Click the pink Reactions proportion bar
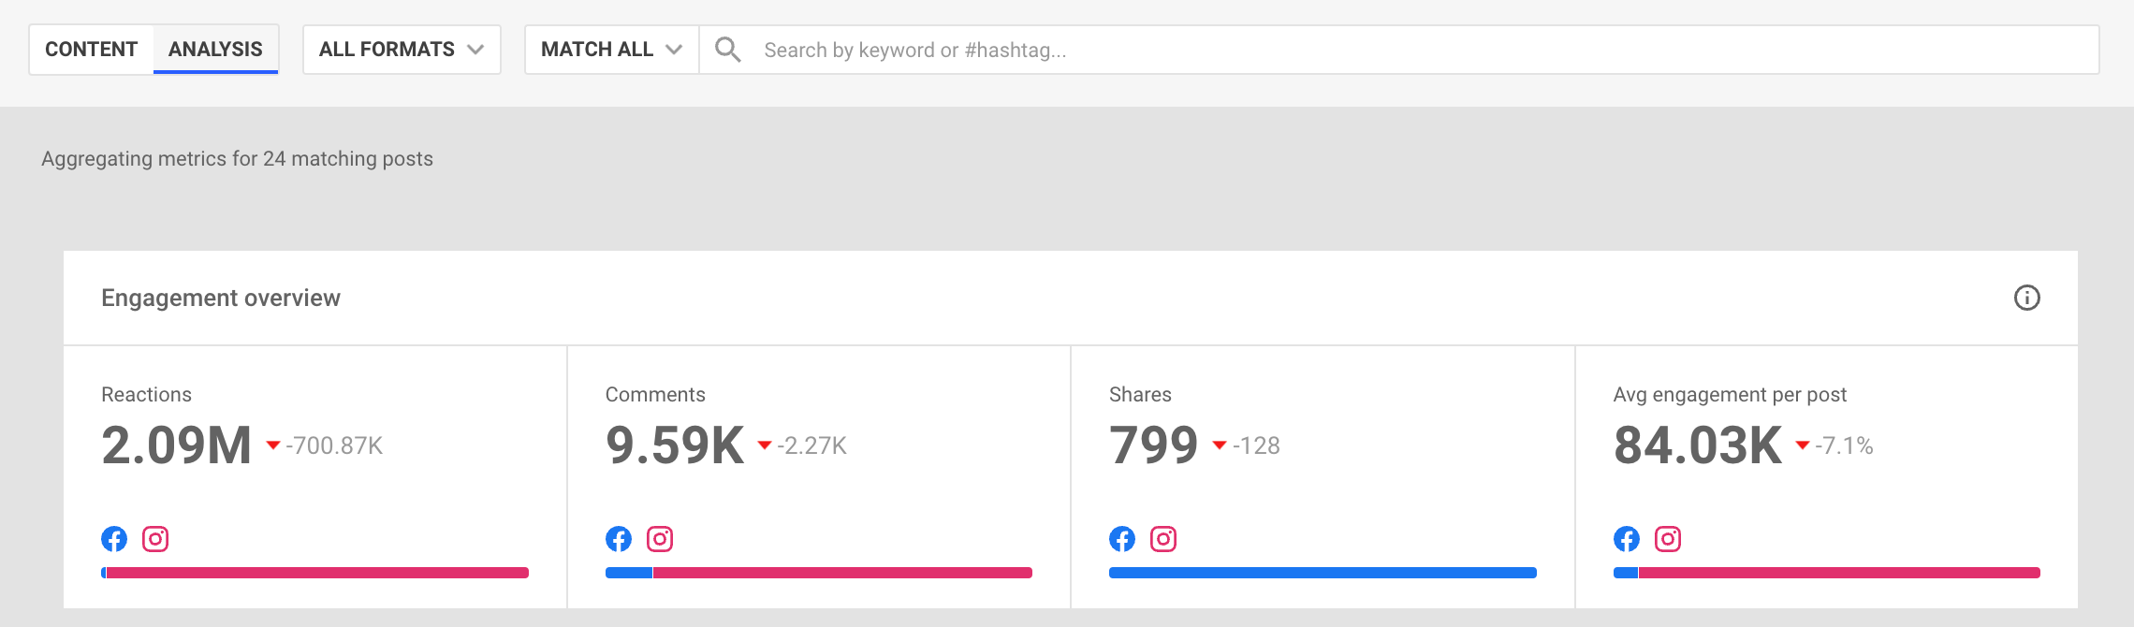Screen dimensions: 2134x627 click(318, 573)
